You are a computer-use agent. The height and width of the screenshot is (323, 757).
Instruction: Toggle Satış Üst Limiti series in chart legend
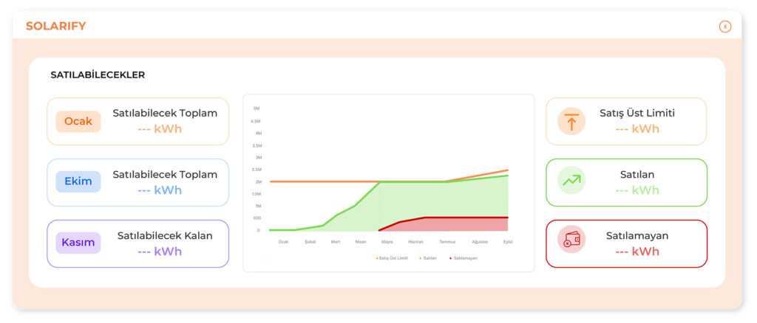392,258
